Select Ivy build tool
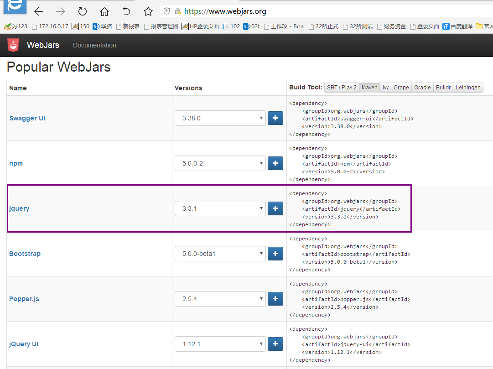Image resolution: width=493 pixels, height=369 pixels. click(385, 88)
